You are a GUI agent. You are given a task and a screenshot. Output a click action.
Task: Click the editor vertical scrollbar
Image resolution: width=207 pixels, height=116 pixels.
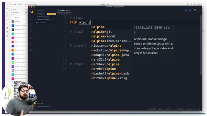click(x=201, y=45)
